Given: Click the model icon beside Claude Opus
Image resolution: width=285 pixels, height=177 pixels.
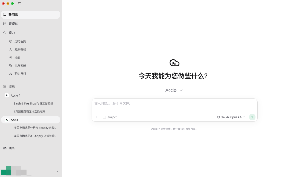Looking at the screenshot, I should [218, 117].
